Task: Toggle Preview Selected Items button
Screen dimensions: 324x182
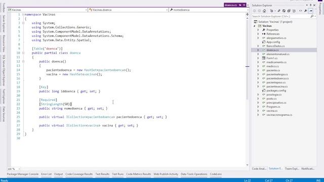Action: click(311, 11)
